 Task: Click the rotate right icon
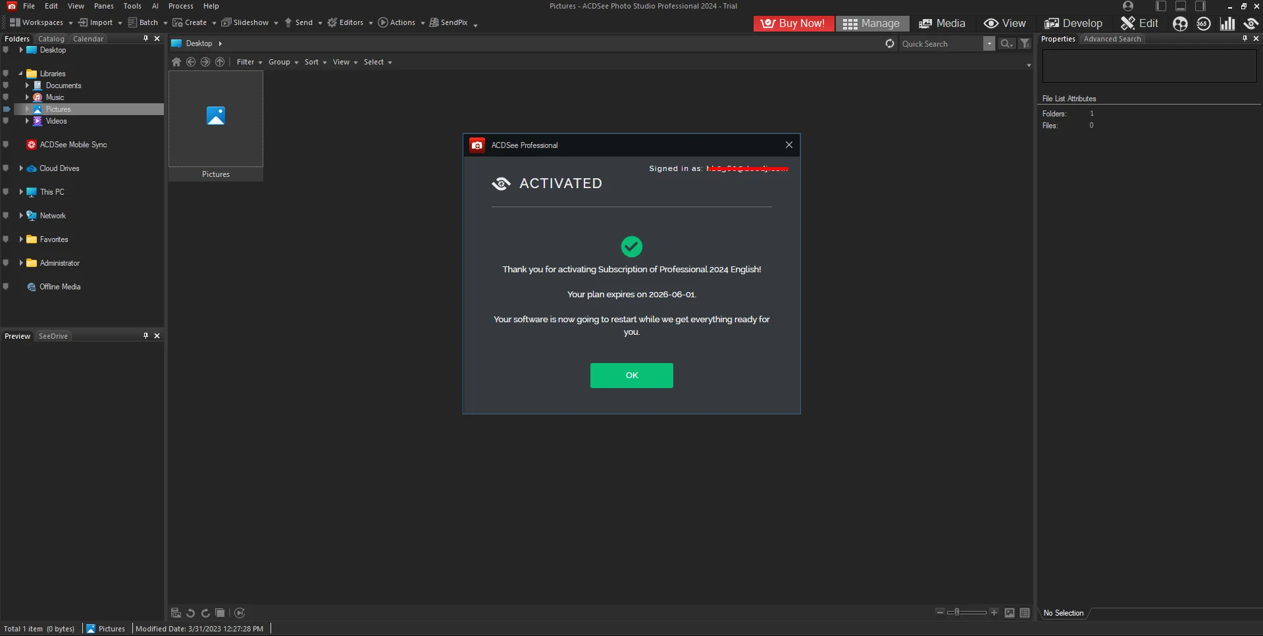[x=205, y=613]
